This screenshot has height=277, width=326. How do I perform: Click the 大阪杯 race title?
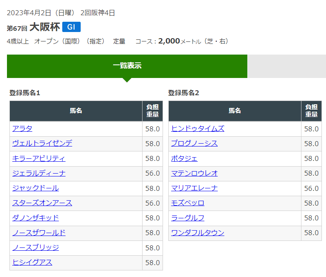pyautogui.click(x=45, y=27)
